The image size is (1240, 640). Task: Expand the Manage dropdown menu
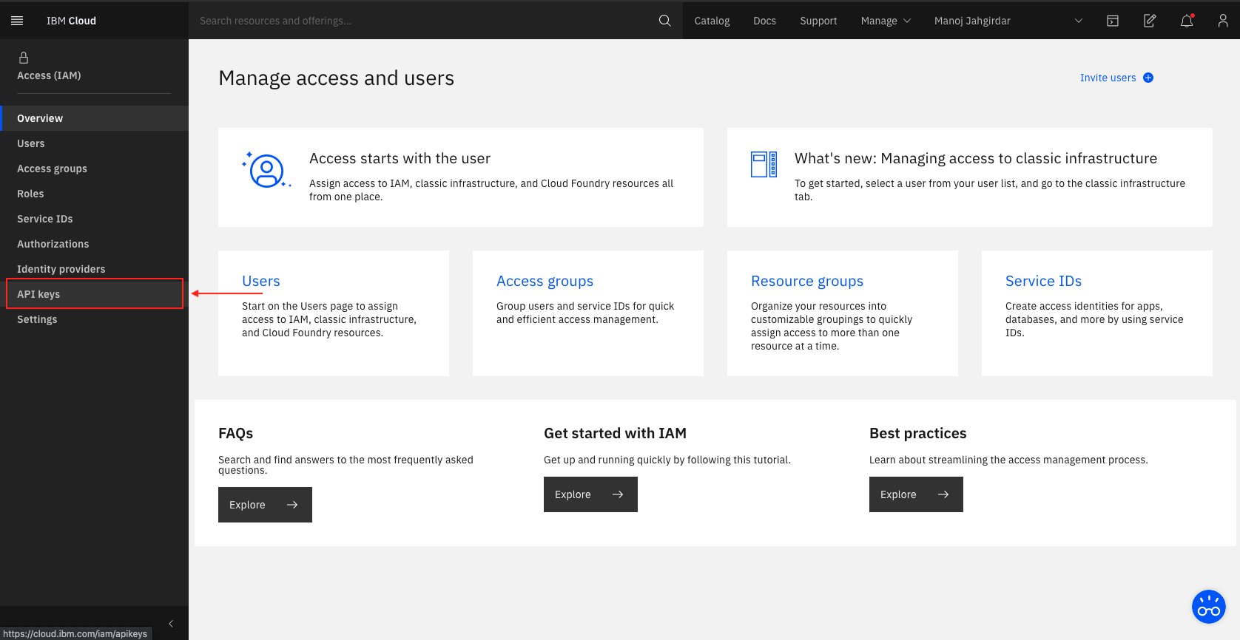886,21
